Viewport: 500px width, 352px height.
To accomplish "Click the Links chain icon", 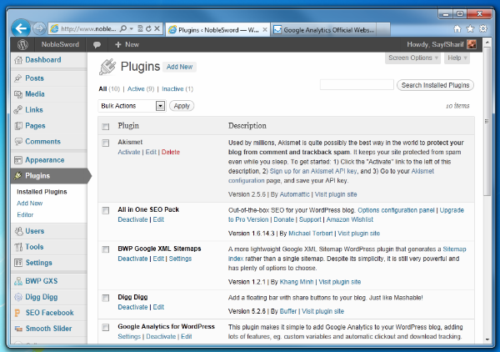I will [x=18, y=110].
